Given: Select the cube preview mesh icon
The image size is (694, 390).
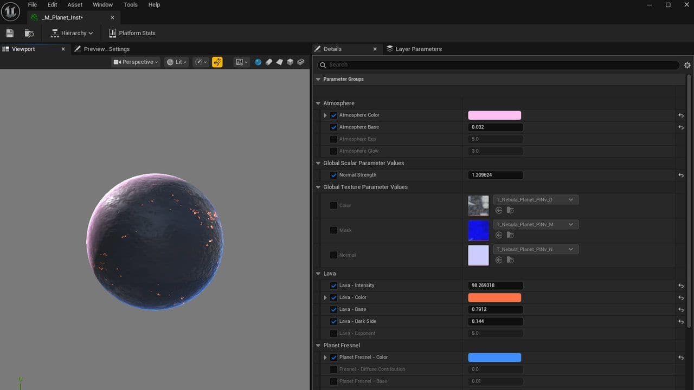Looking at the screenshot, I should [290, 62].
